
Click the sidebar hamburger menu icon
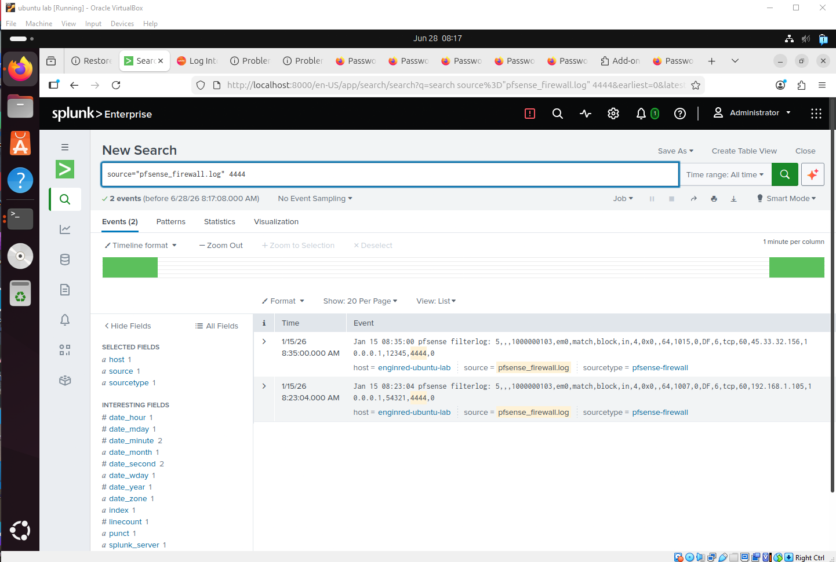[x=65, y=147]
